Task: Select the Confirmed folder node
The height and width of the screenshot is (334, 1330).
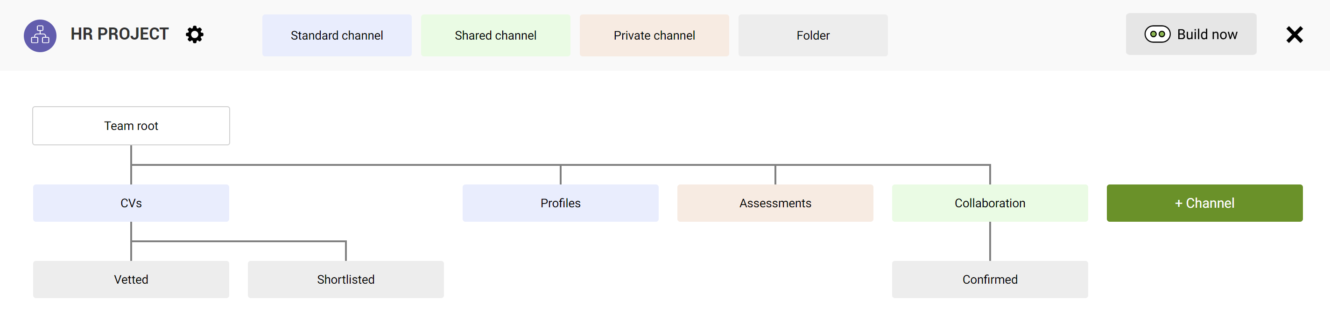Action: point(990,279)
